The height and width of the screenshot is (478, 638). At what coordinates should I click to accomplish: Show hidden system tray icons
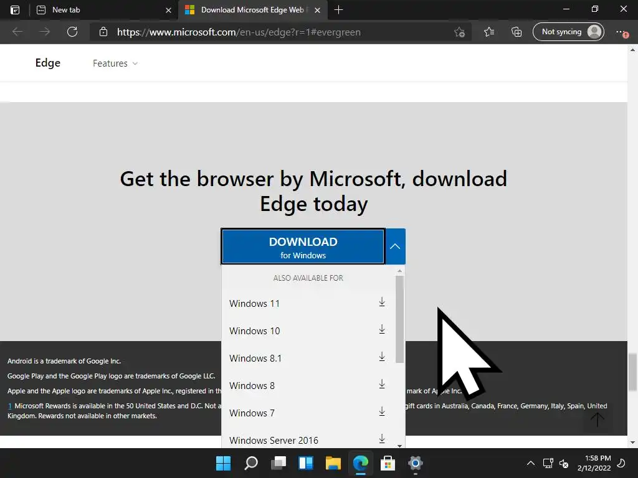point(531,463)
